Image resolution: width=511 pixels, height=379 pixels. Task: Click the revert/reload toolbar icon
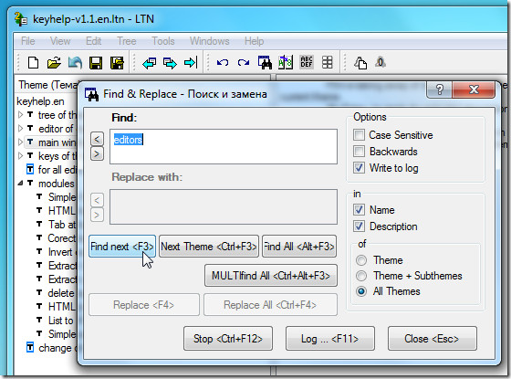click(x=75, y=62)
